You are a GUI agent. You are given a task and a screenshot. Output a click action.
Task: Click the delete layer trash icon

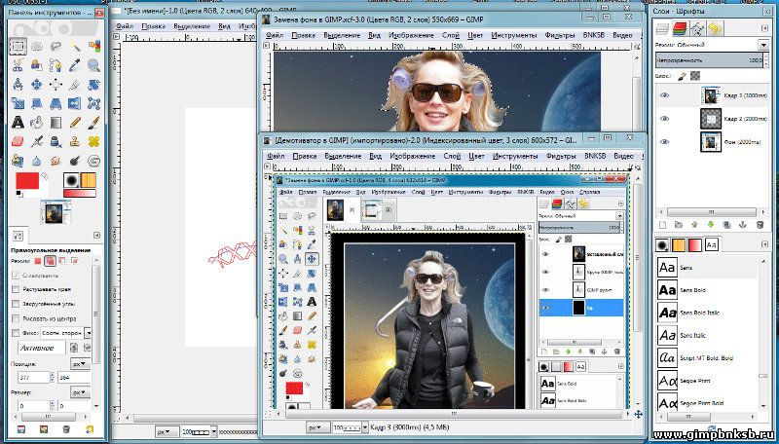(x=760, y=225)
